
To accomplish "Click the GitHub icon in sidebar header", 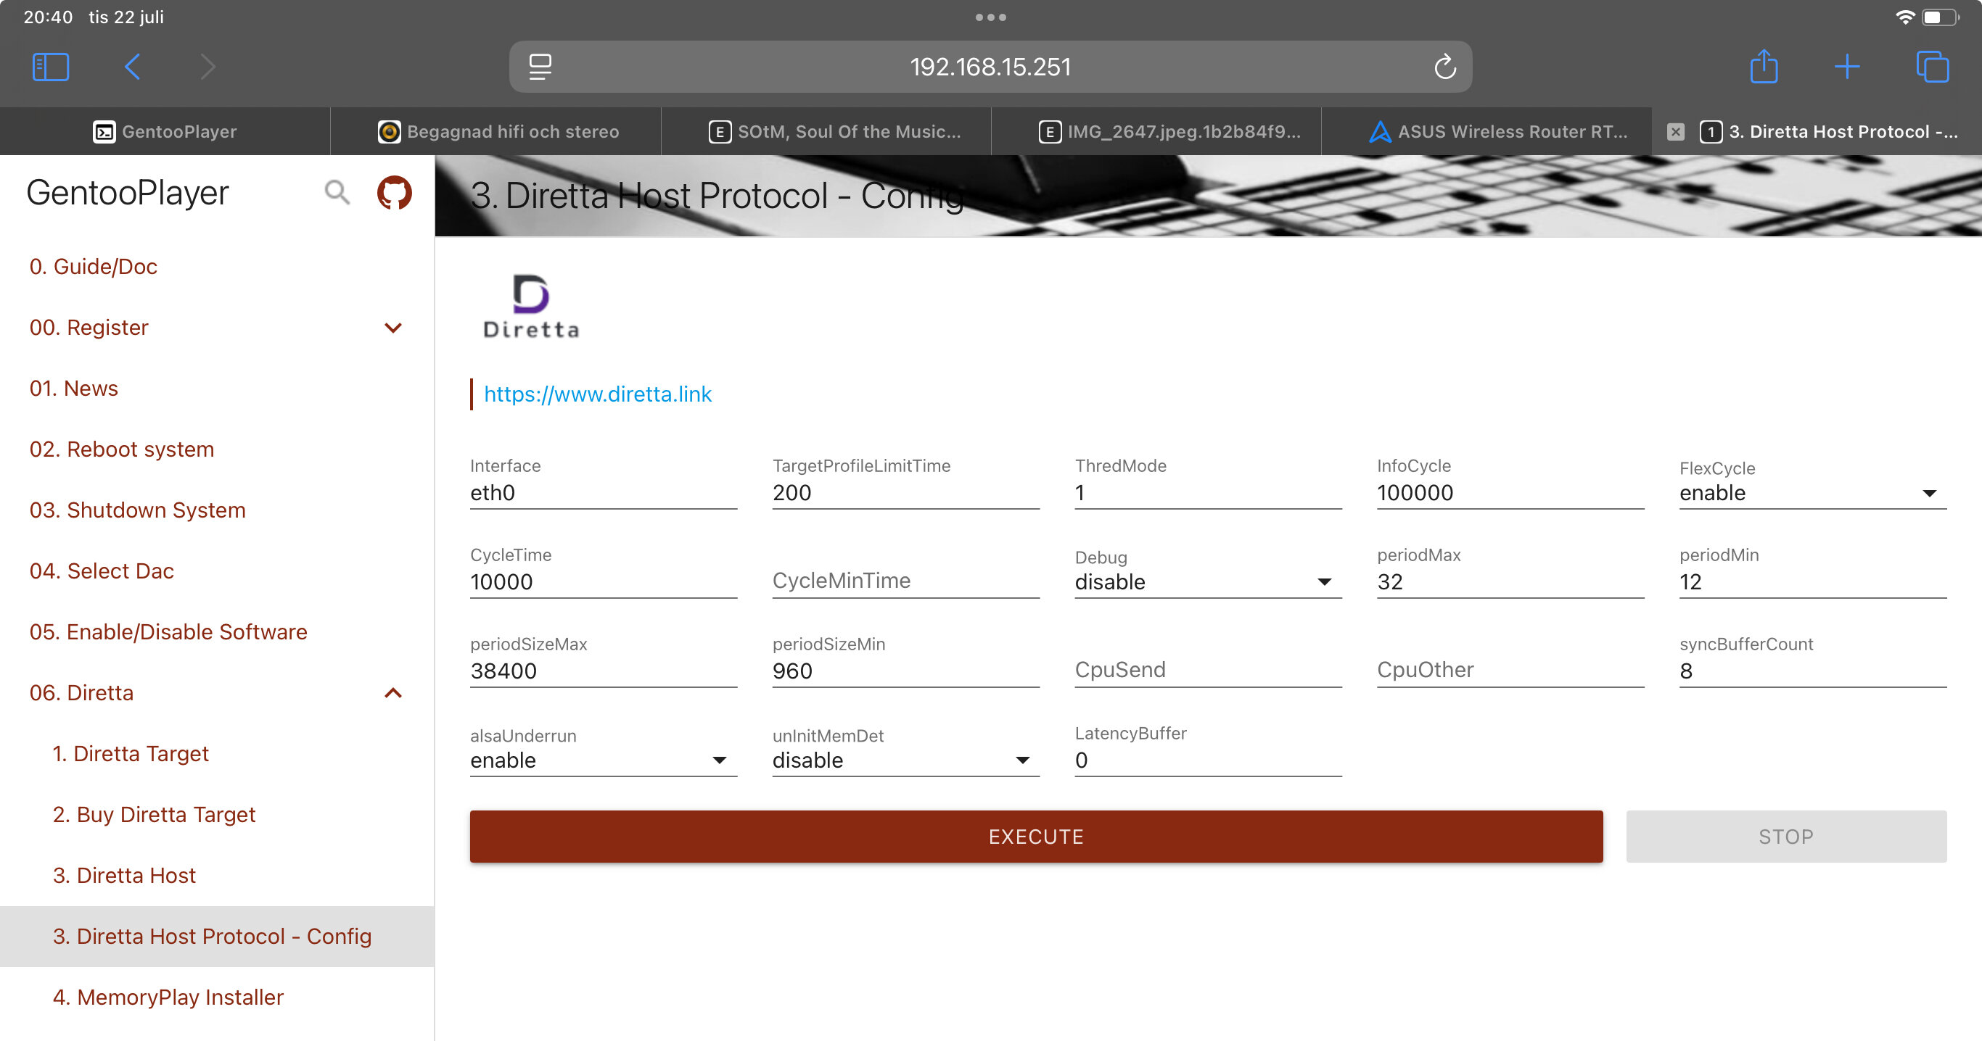I will click(x=394, y=192).
